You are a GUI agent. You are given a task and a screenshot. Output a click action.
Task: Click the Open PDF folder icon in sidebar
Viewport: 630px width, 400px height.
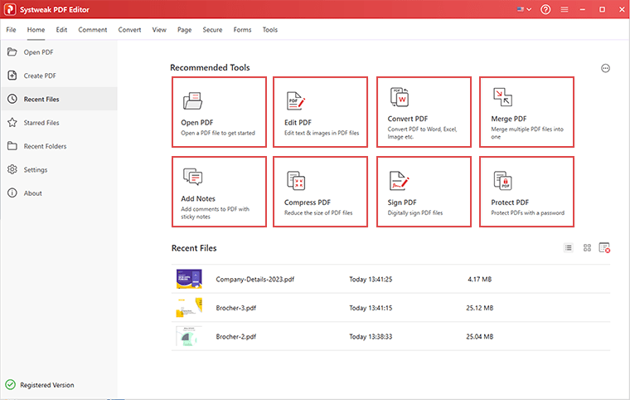[12, 52]
